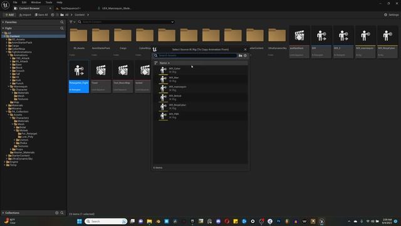
Task: Select the IKR_Man IK Rig entry
Action: point(200,79)
